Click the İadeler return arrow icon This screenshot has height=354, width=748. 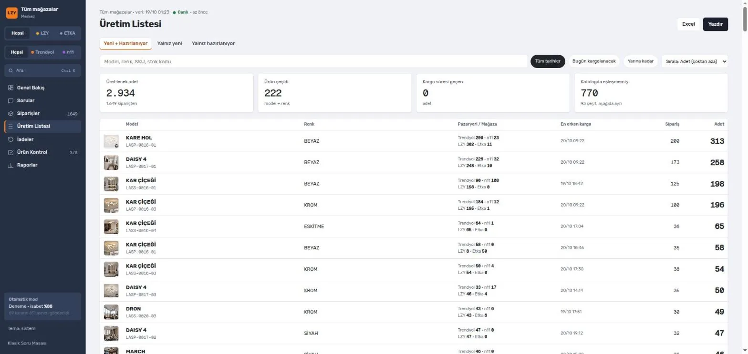click(11, 139)
